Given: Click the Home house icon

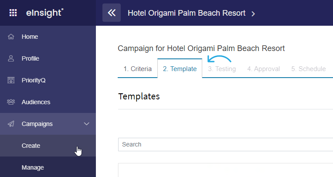Looking at the screenshot, I should coord(11,37).
